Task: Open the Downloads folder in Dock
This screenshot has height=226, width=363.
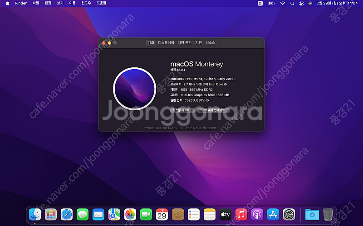Action: [x=312, y=214]
